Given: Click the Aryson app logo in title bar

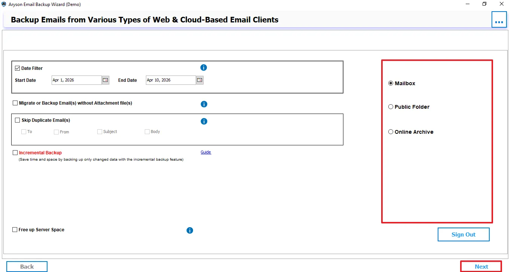Looking at the screenshot, I should point(4,4).
